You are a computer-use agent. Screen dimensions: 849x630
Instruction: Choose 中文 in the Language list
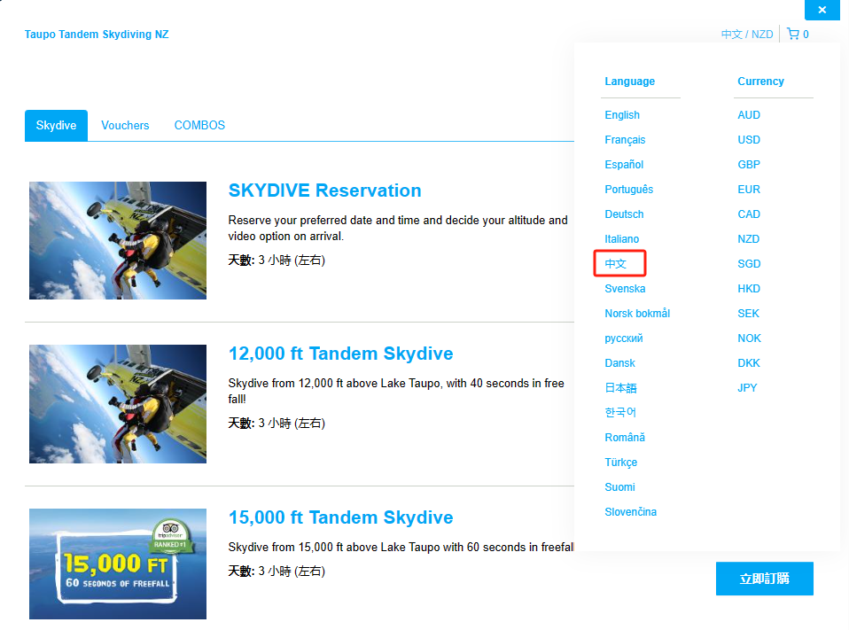point(616,263)
